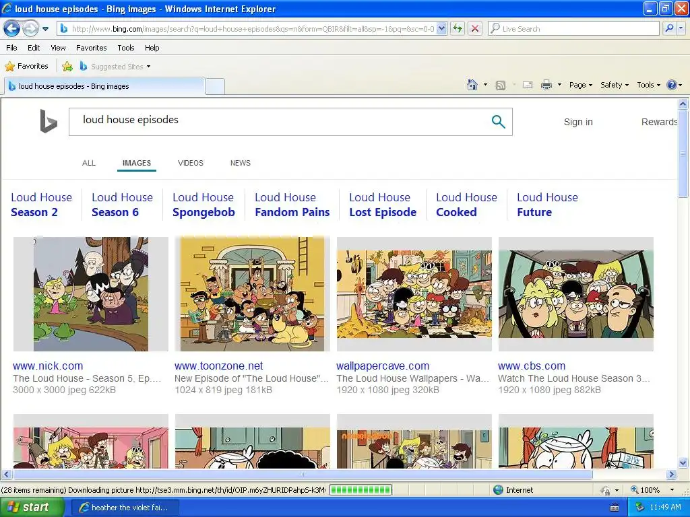
Task: Select the Loud House Fandom Pains suggestion
Action: point(292,205)
